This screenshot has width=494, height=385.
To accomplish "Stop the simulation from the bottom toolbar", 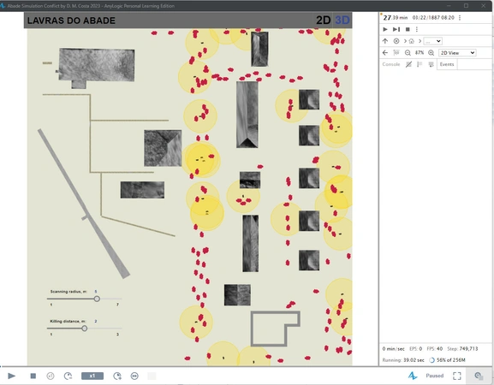I will pyautogui.click(x=33, y=376).
